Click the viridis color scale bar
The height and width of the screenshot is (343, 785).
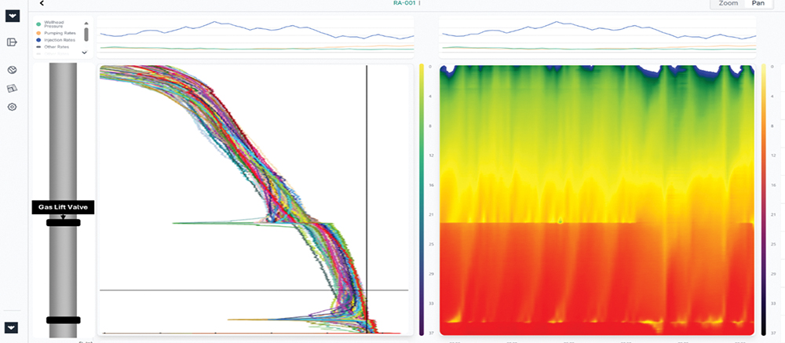424,196
